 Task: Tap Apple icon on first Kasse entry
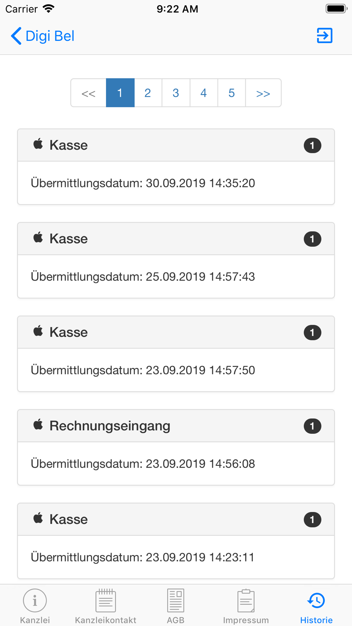38,144
